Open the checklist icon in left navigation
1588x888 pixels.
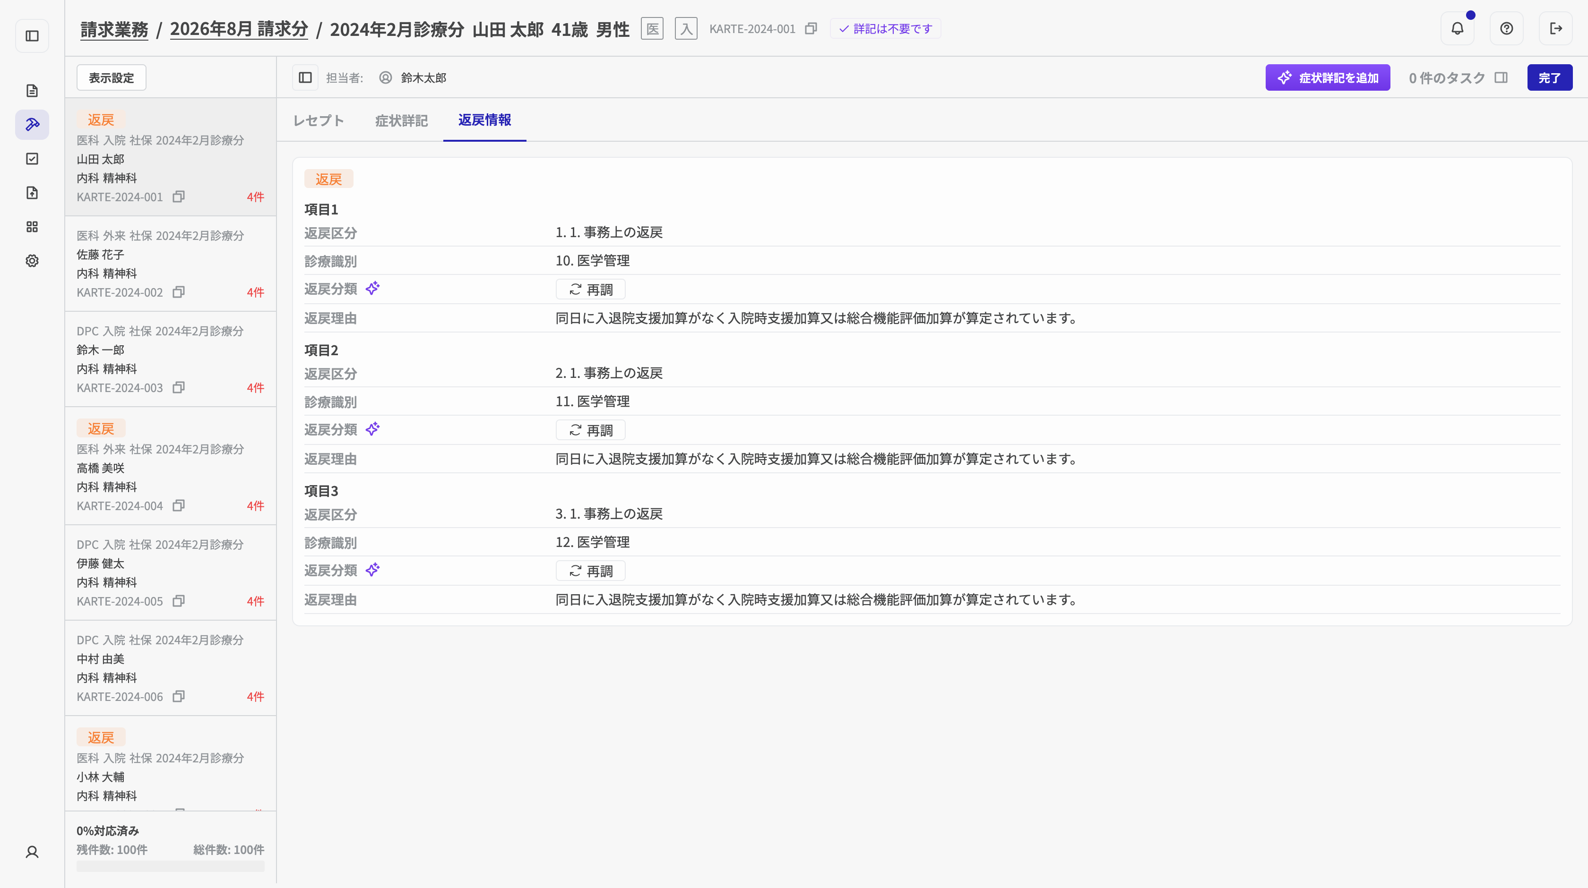(x=32, y=159)
